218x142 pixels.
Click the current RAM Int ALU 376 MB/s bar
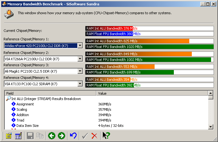click(x=150, y=28)
